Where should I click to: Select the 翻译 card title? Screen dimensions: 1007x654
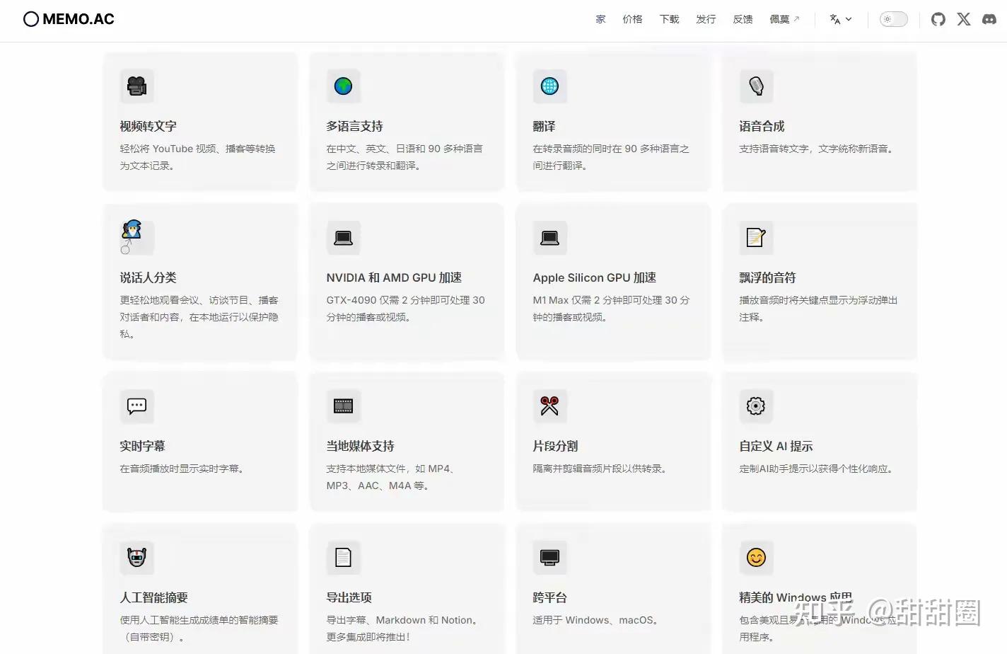pyautogui.click(x=544, y=126)
